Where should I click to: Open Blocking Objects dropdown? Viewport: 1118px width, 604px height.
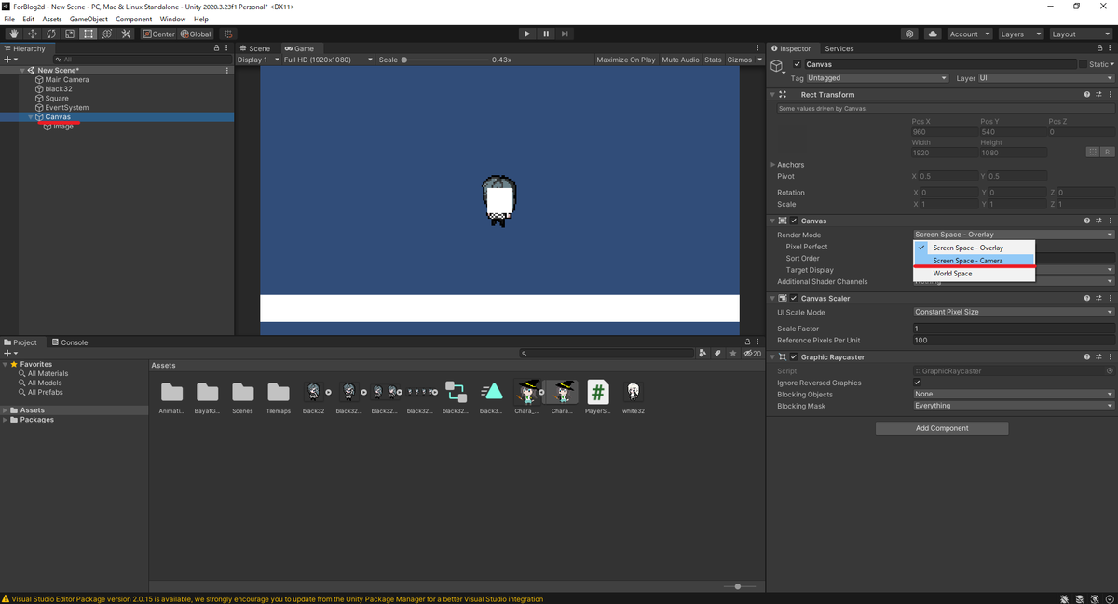pos(1014,394)
